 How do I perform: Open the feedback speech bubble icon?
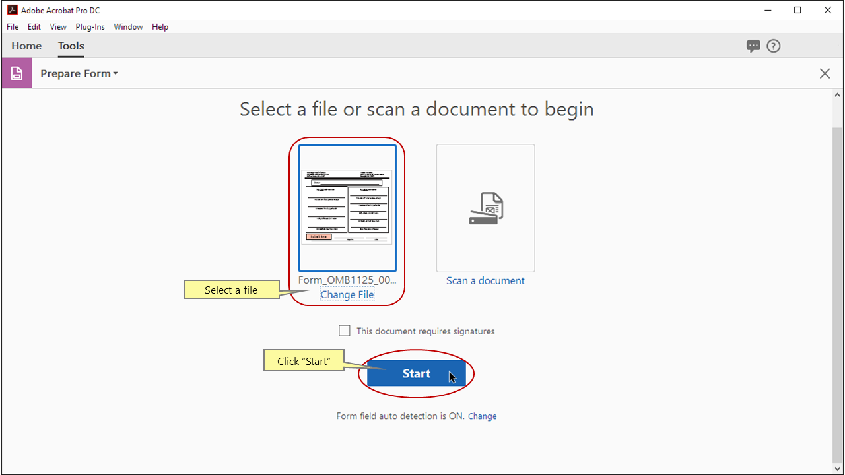tap(753, 46)
